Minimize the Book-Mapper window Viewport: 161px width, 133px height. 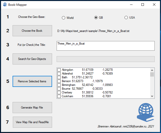[x=131, y=5]
